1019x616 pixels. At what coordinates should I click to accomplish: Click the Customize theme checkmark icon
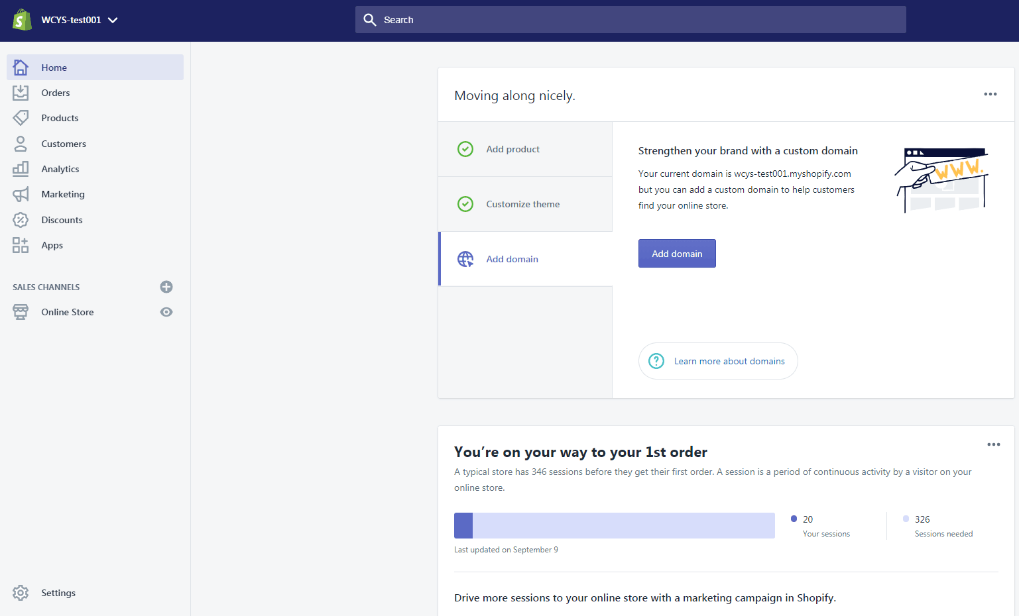tap(465, 204)
